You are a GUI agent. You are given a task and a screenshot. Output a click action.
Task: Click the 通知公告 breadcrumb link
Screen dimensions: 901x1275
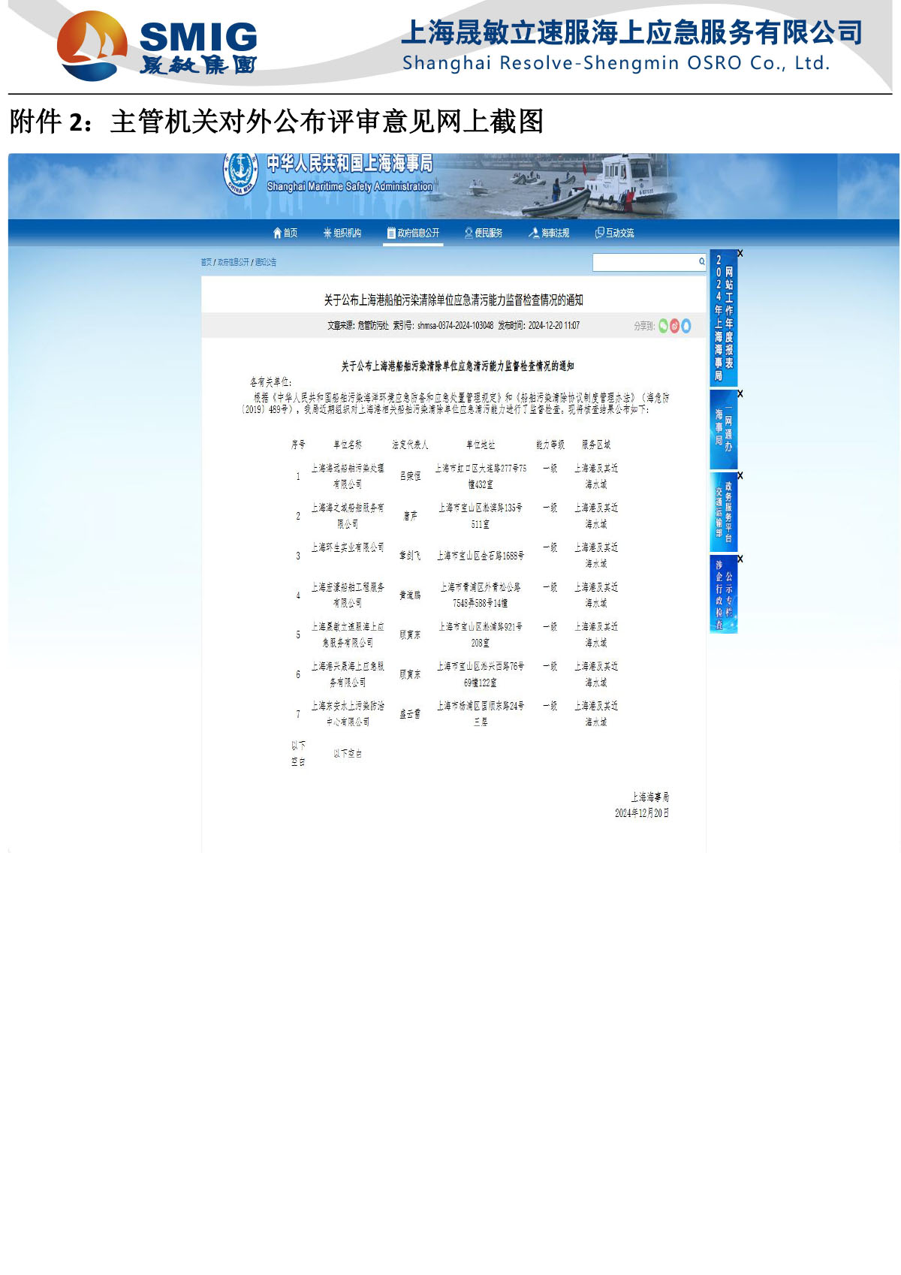[x=266, y=262]
